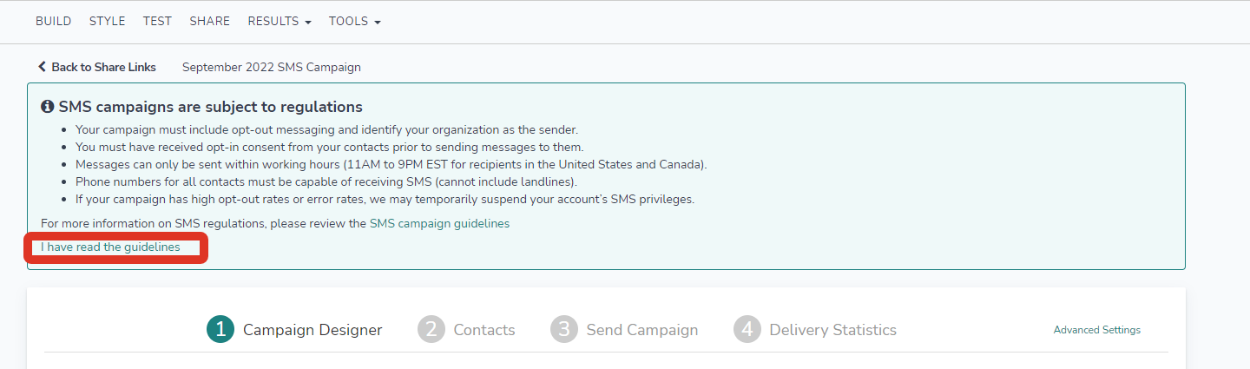
Task: View the Delivery Statistics step label
Action: (x=832, y=330)
